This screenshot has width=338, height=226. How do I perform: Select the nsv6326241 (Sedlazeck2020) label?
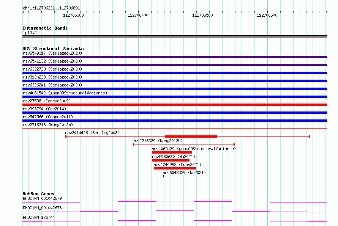click(52, 85)
